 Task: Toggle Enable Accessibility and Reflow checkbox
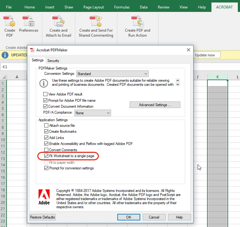[46, 144]
